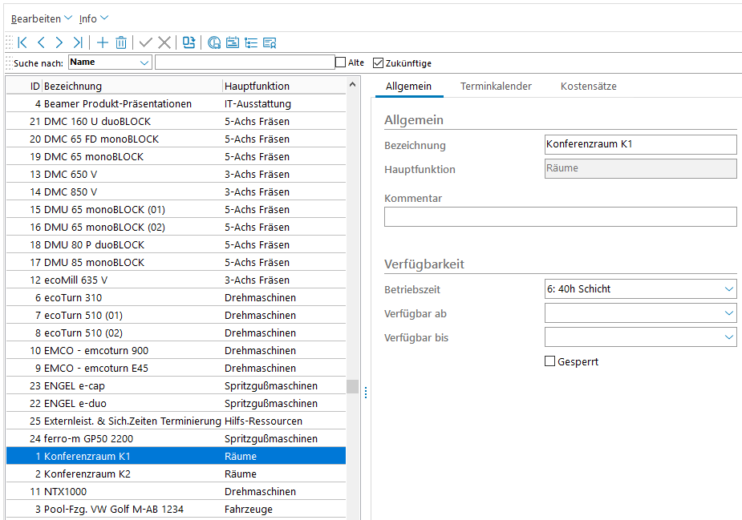Open the Betriebszeit dropdown

[728, 289]
